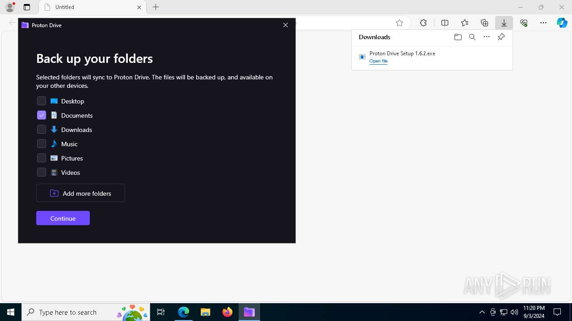Click the taskbar search box
Viewport: 572px width, 321px height.
click(86, 312)
